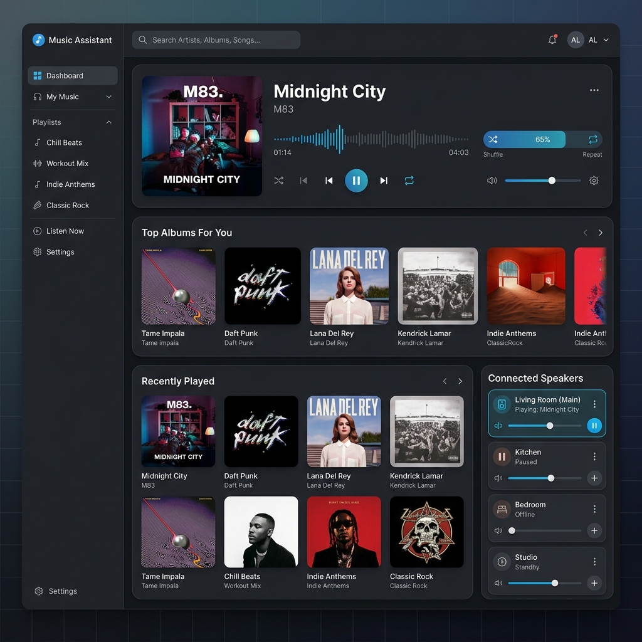Mute the main player volume icon
Viewport: 642px width, 642px height.
point(492,181)
